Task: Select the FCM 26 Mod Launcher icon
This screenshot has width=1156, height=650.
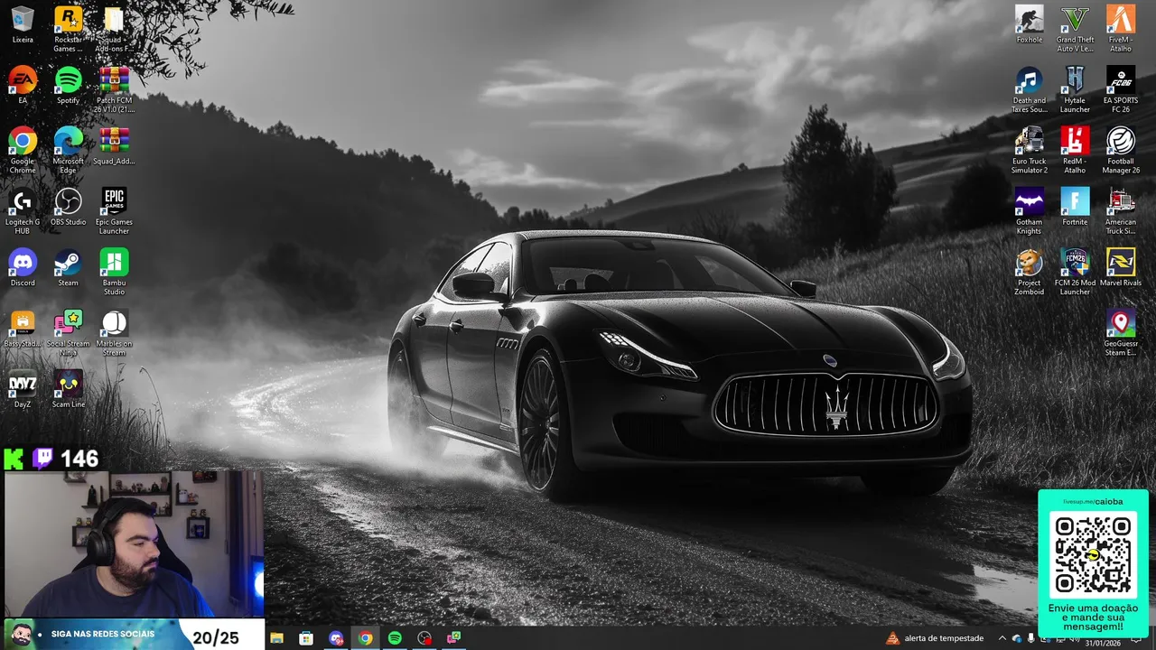Action: click(x=1075, y=272)
